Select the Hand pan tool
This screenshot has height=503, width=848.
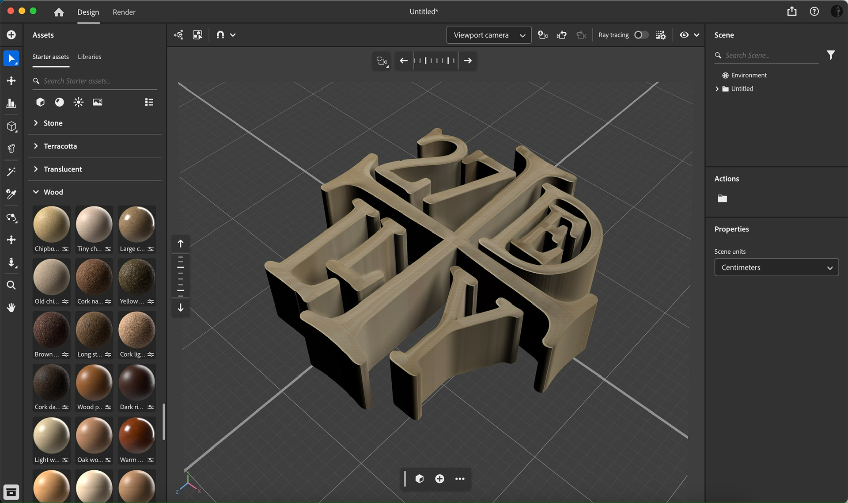point(11,308)
